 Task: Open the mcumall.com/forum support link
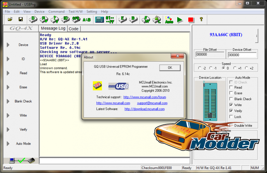click(145, 97)
